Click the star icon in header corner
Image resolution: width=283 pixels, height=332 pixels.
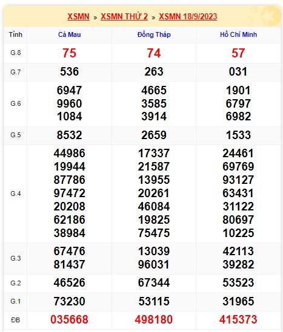pyautogui.click(x=270, y=16)
